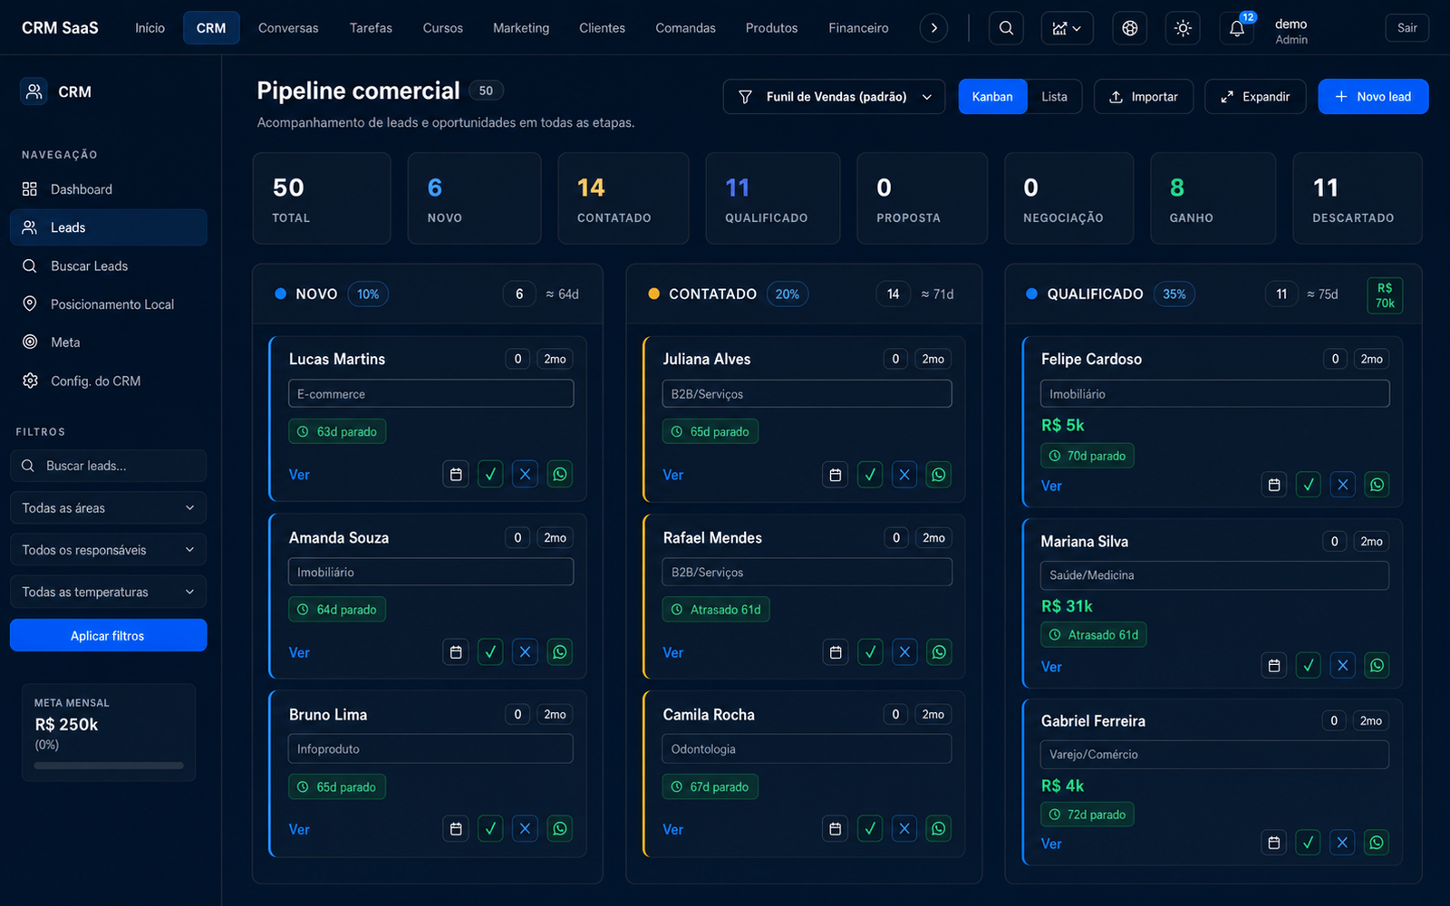The image size is (1450, 906).
Task: Click the next navigation arrow in top menu
Action: click(x=933, y=28)
